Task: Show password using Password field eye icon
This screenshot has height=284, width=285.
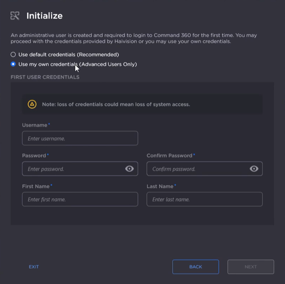Action: [x=129, y=169]
